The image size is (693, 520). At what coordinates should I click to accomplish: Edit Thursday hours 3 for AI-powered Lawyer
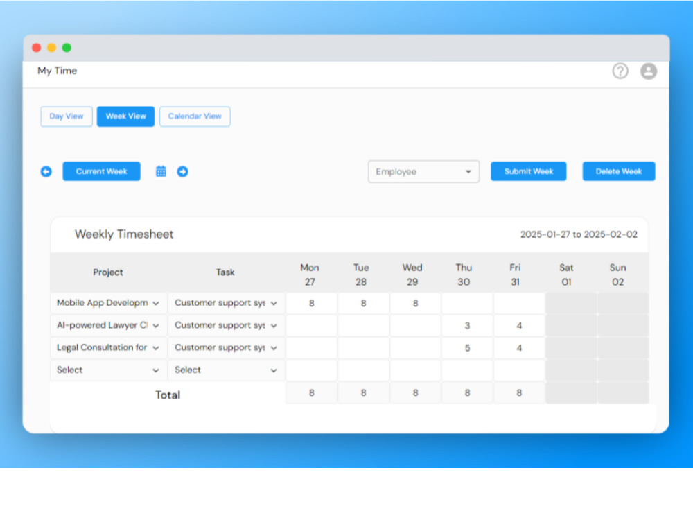click(467, 325)
